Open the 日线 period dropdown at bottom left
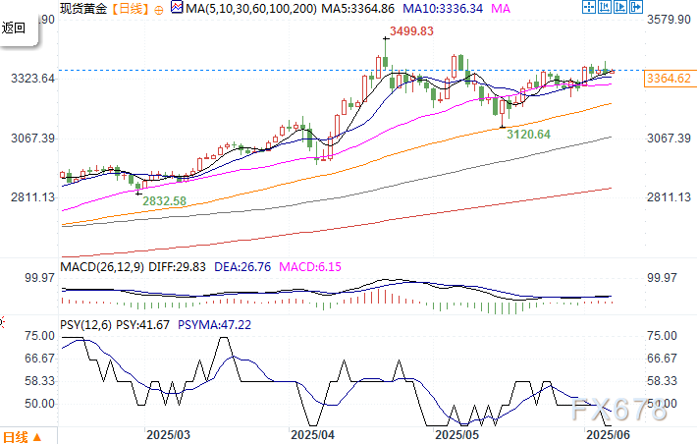The width and height of the screenshot is (697, 444). point(22,435)
